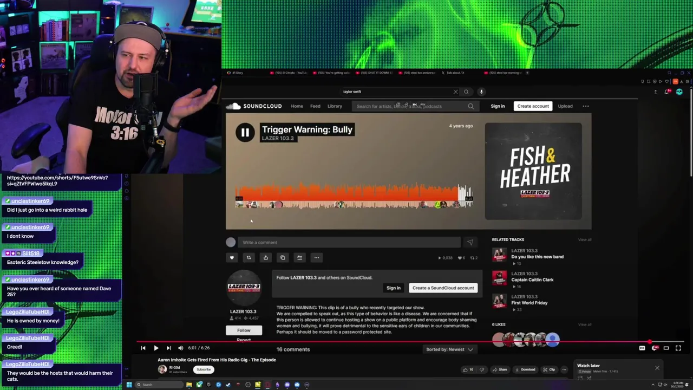Click the Windows taskbar Search box
Screen dimensions: 693x390
click(x=159, y=385)
